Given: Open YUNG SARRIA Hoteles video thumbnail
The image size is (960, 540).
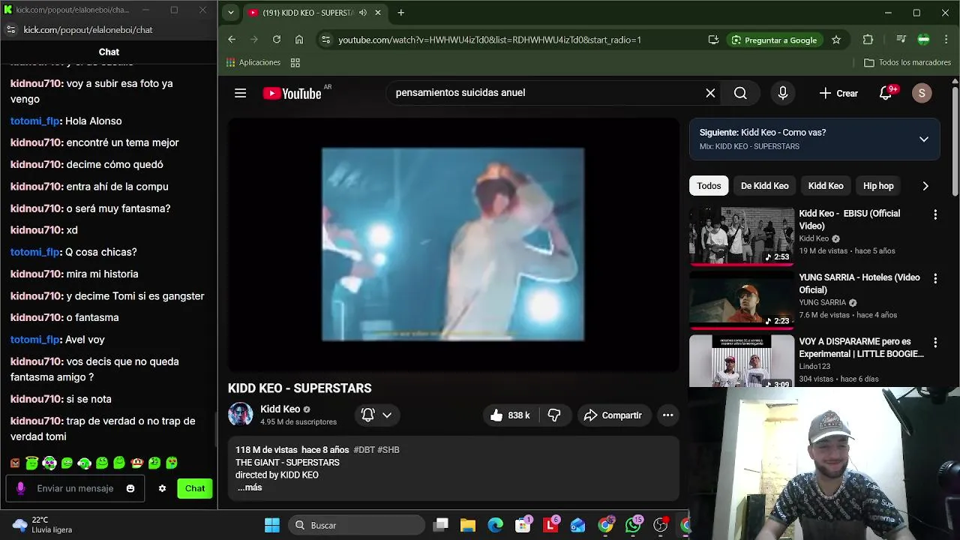Looking at the screenshot, I should click(742, 299).
